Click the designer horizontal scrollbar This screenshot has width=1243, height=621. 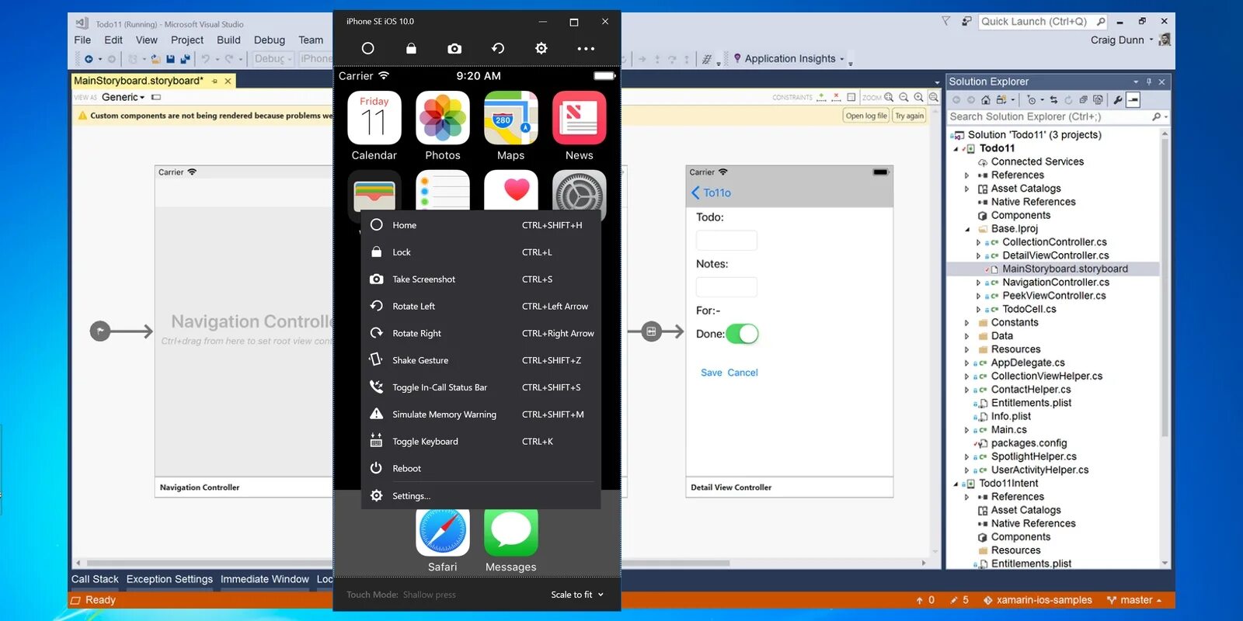[x=408, y=563]
